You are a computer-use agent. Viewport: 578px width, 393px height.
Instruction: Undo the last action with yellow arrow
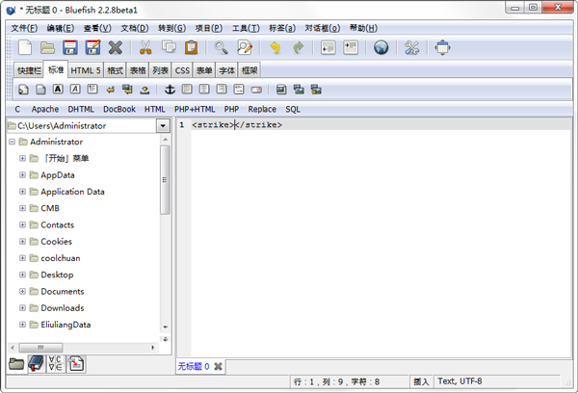pyautogui.click(x=275, y=47)
